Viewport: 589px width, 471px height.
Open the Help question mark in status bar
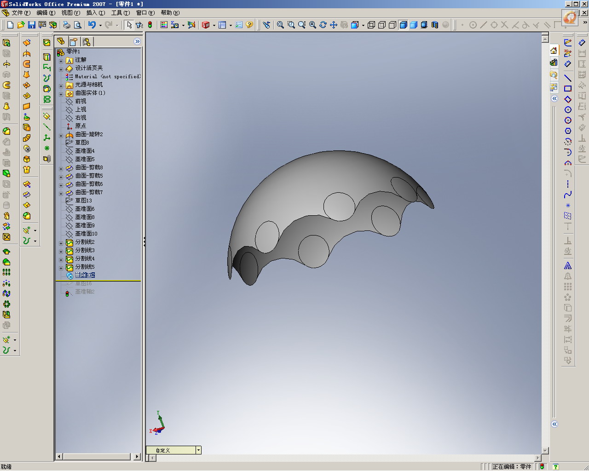(555, 466)
